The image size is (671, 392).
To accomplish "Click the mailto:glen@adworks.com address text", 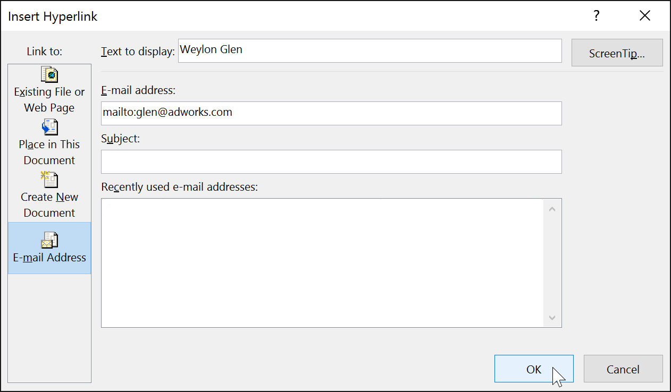I will point(166,112).
